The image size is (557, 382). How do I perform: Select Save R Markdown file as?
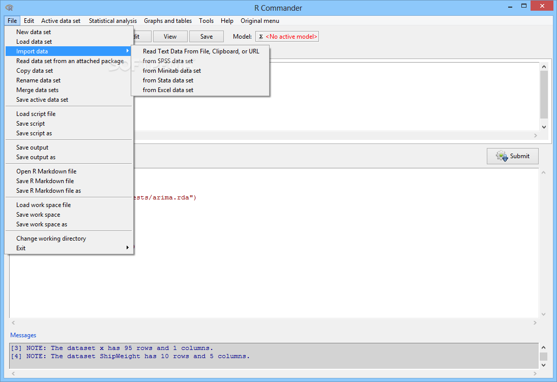pyautogui.click(x=69, y=190)
